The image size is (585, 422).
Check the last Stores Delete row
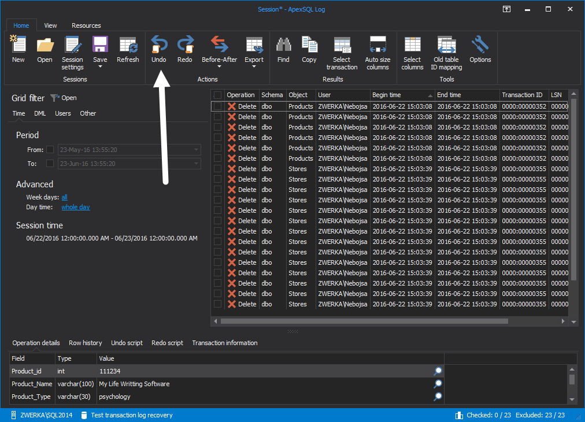point(217,304)
